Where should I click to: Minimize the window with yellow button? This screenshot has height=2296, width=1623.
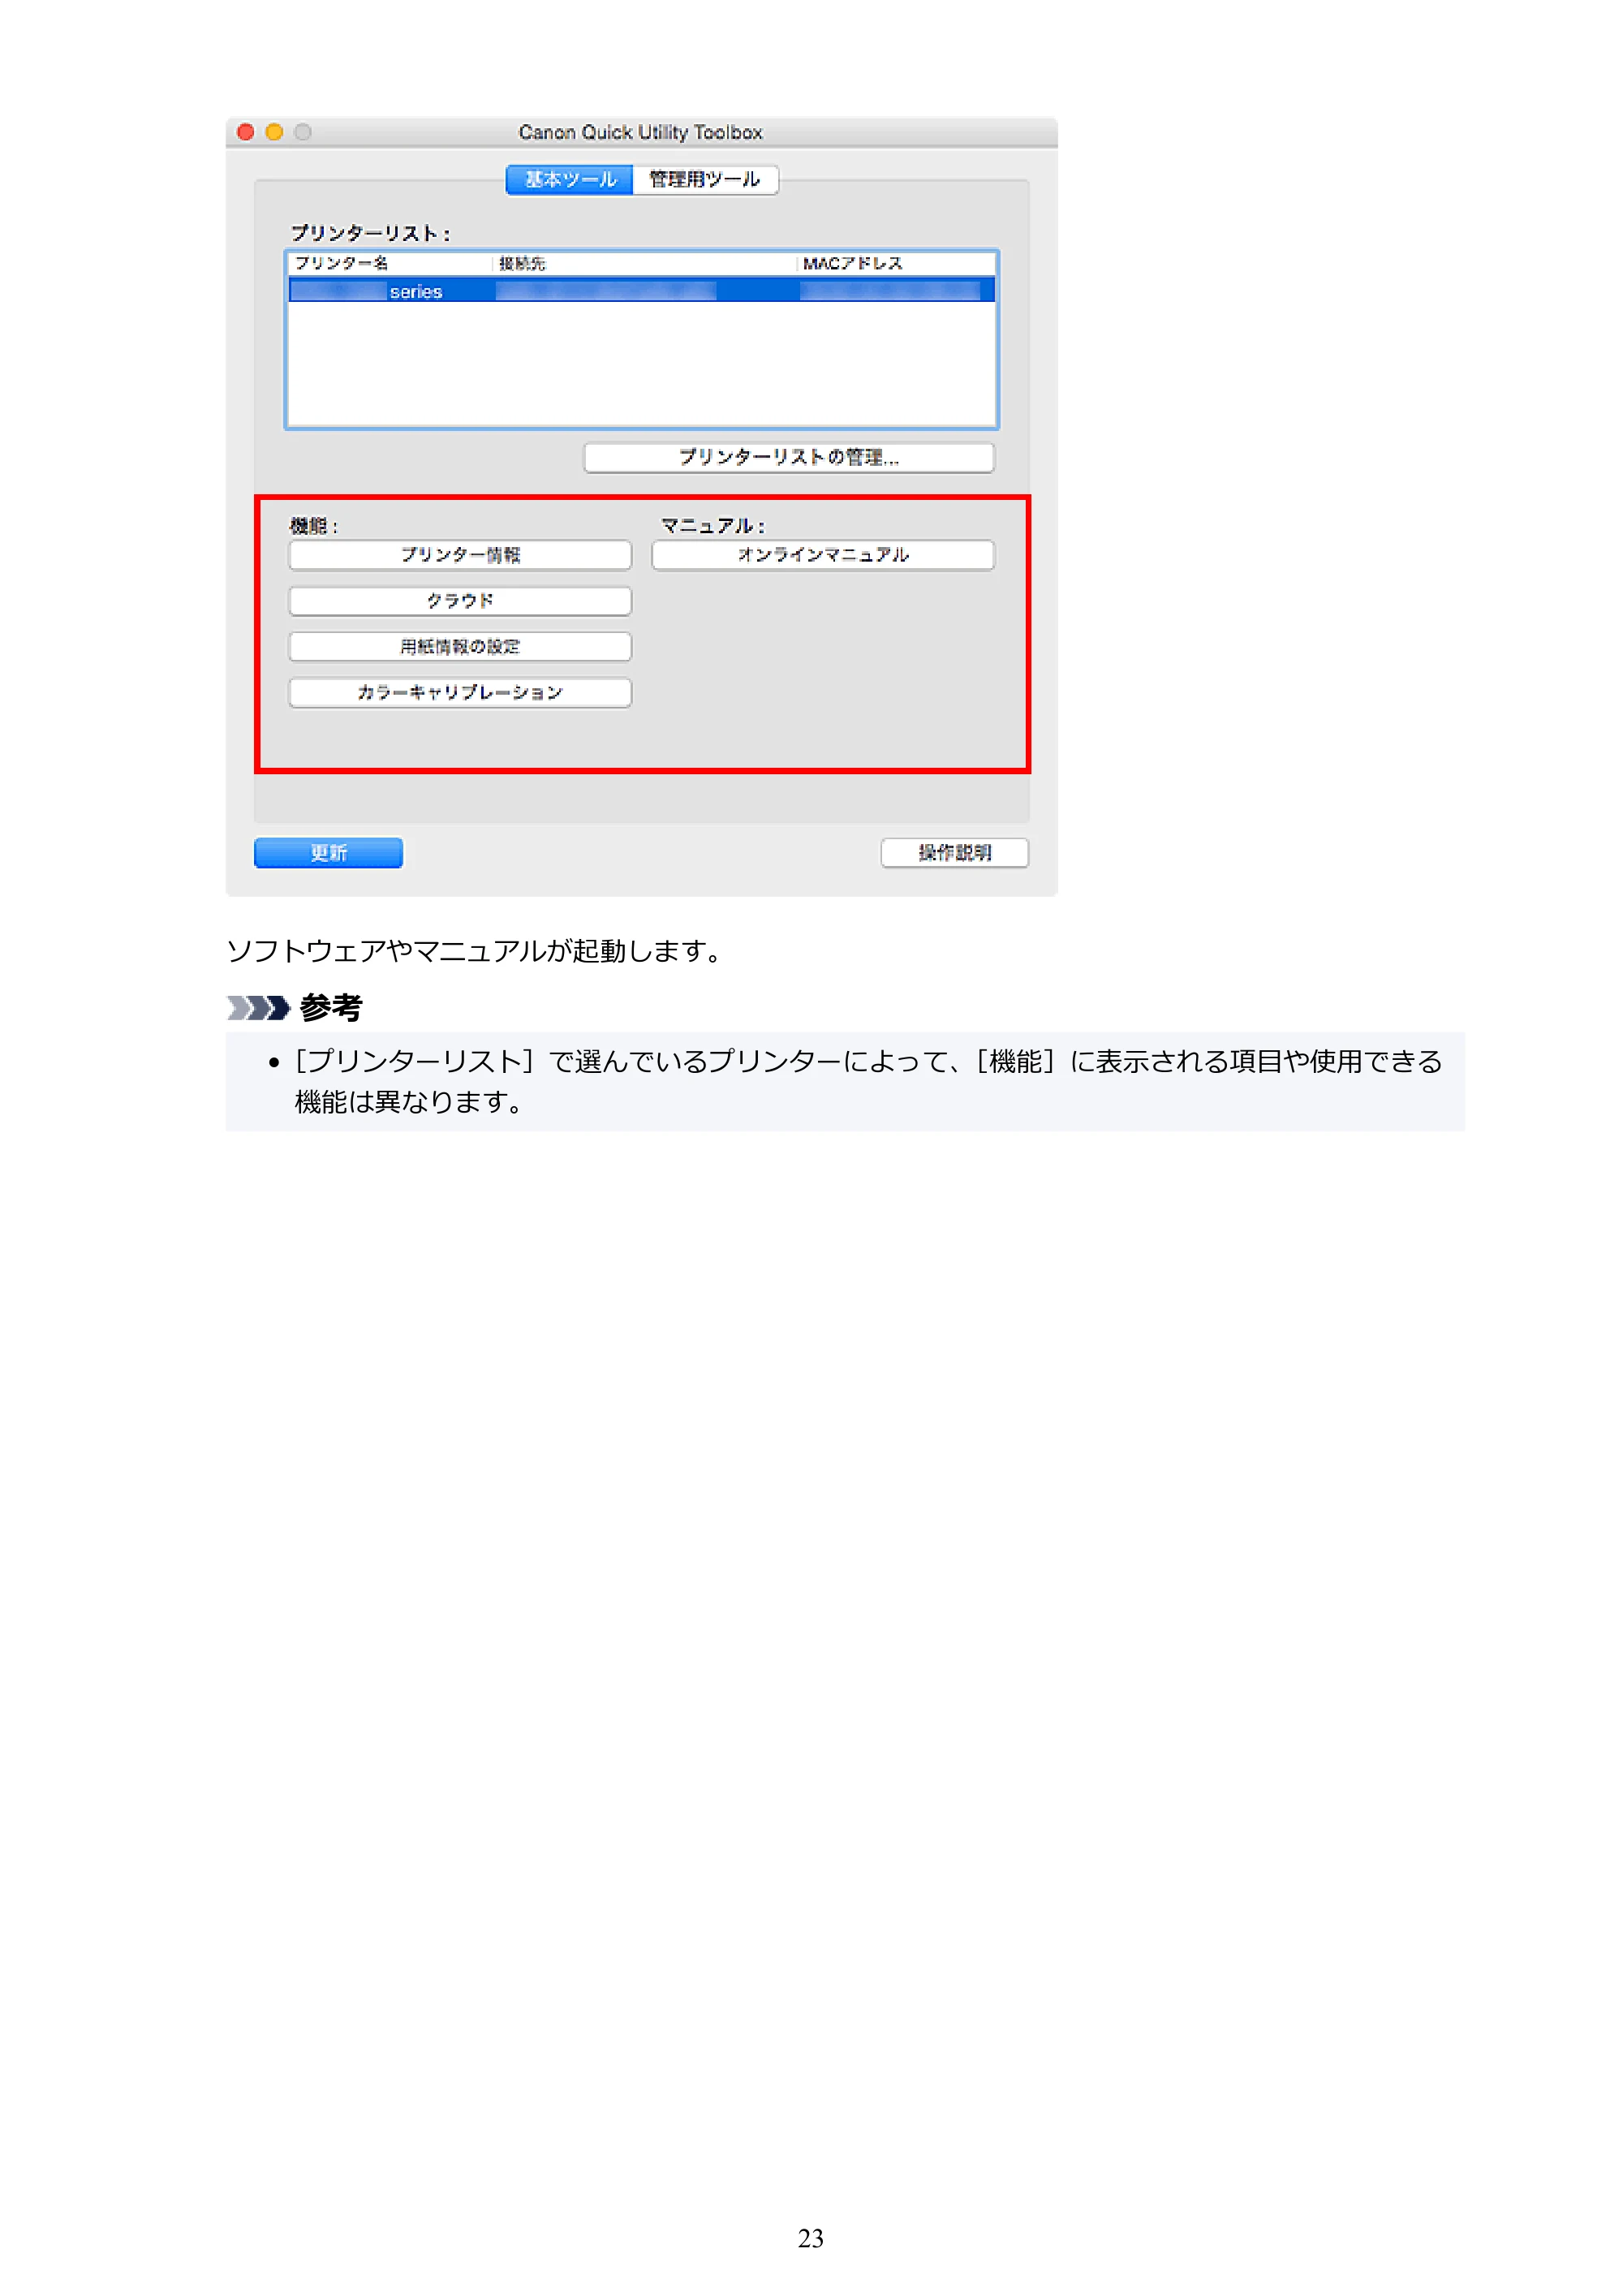[x=274, y=132]
